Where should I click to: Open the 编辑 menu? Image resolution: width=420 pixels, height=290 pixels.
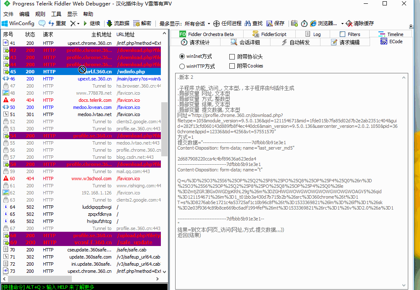(24, 14)
